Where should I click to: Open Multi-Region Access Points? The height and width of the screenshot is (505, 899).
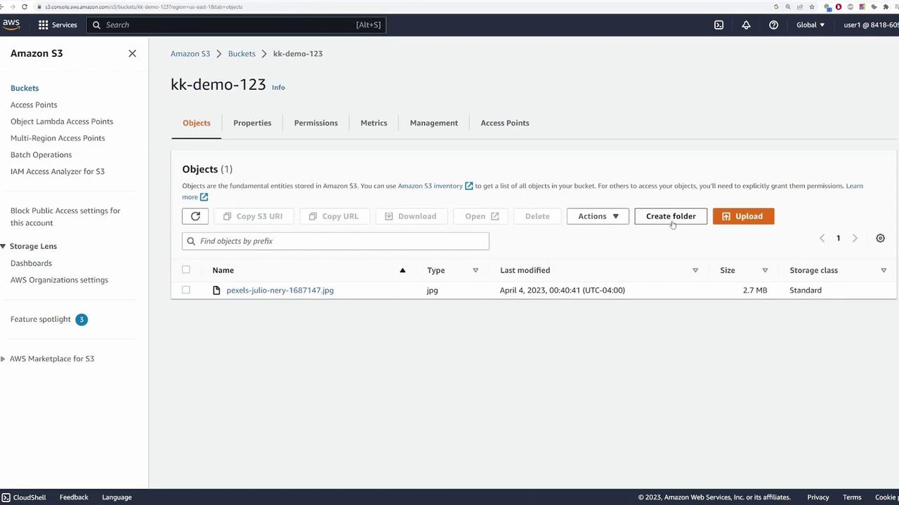click(58, 138)
